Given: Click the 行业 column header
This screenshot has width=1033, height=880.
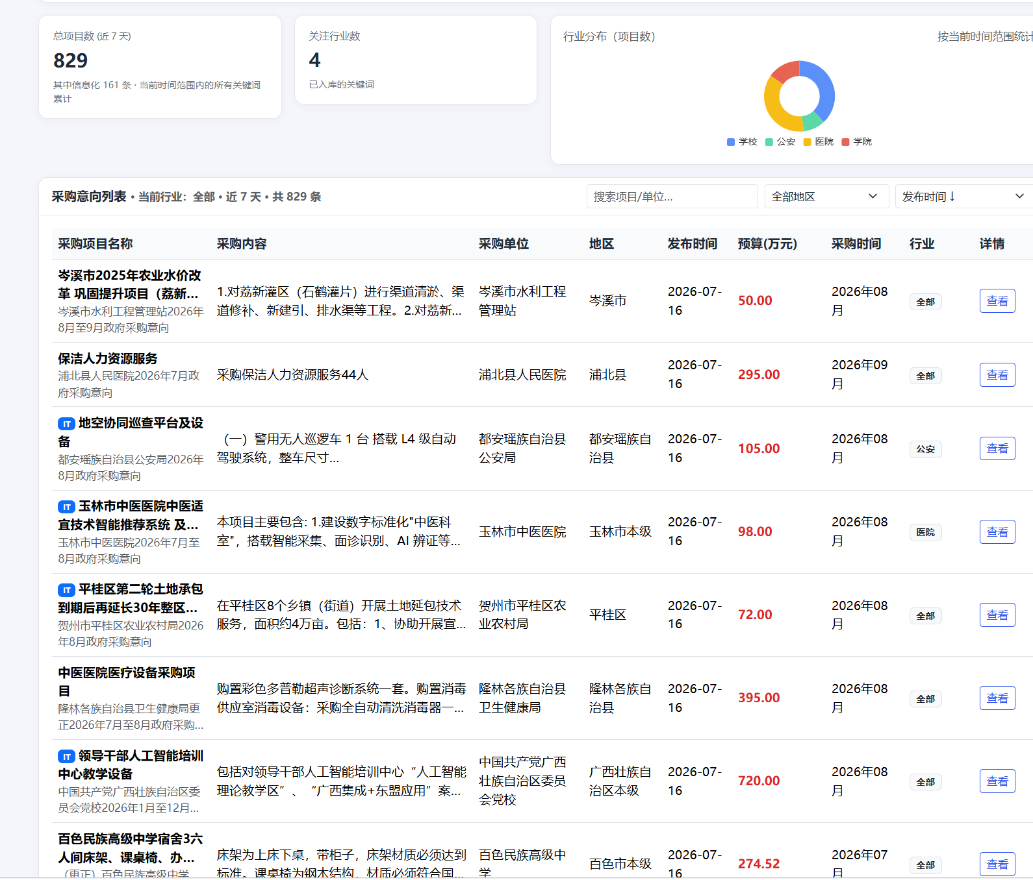Looking at the screenshot, I should point(922,244).
